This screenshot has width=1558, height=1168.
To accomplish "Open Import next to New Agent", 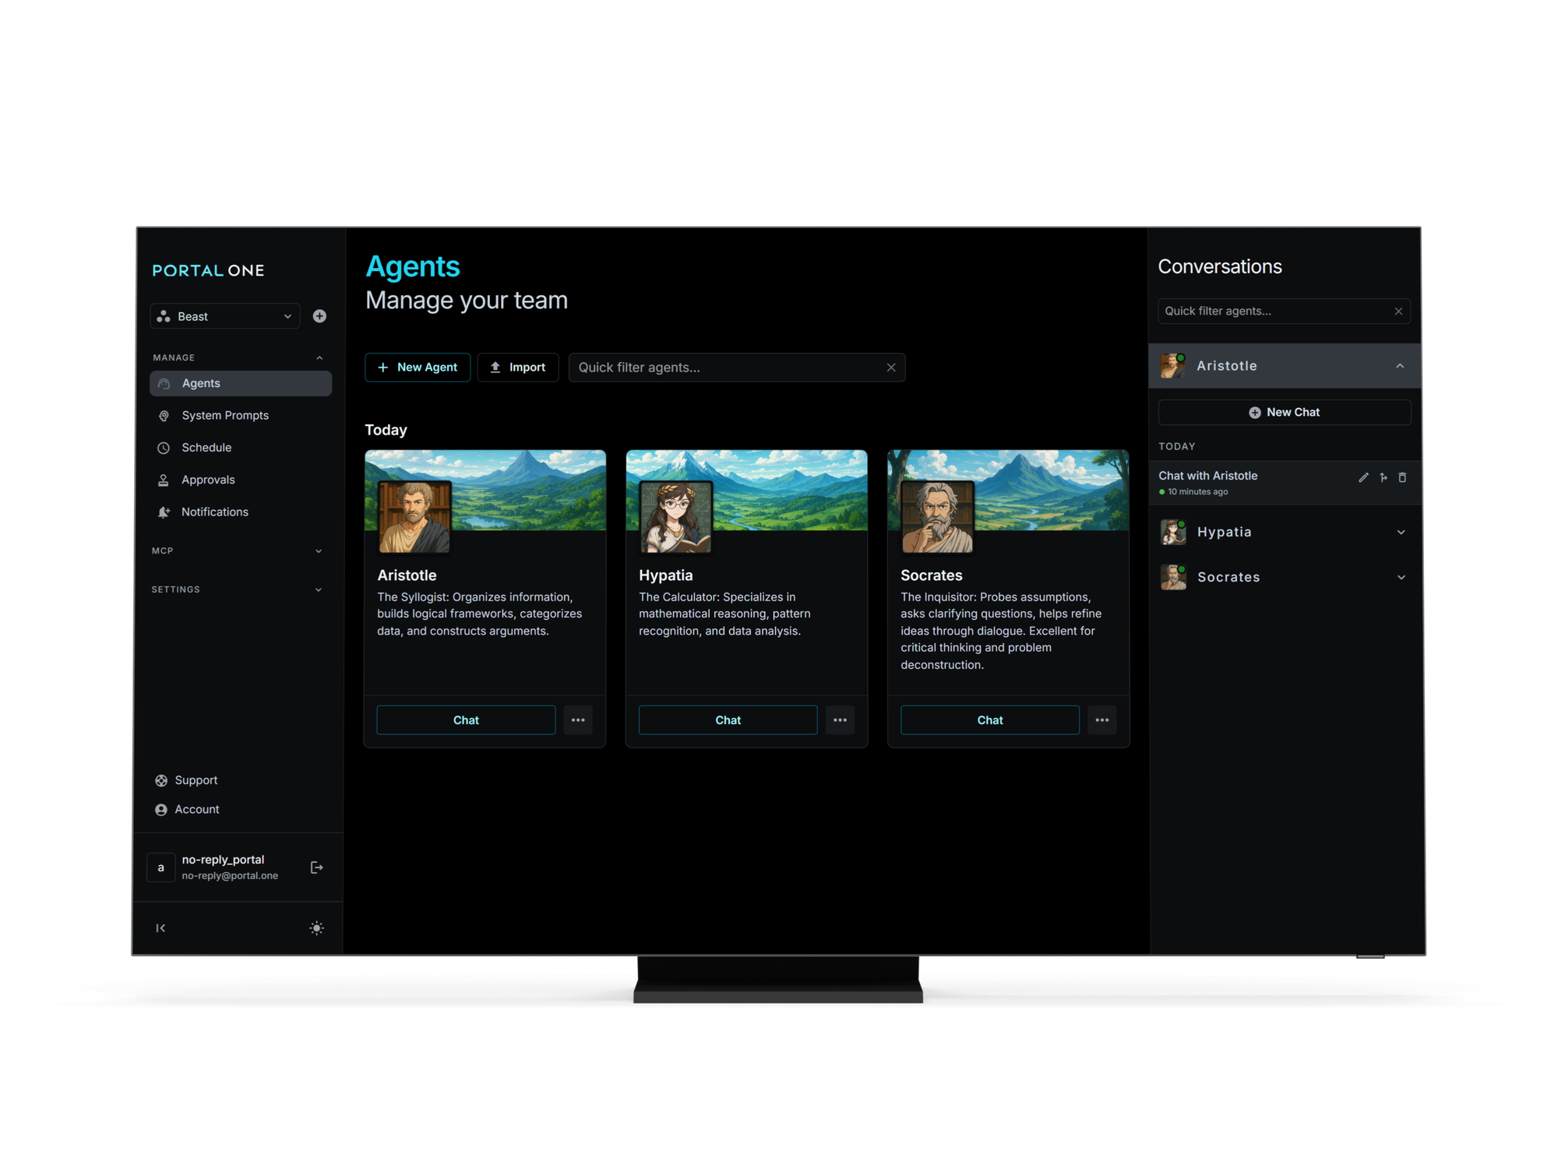I will point(517,367).
